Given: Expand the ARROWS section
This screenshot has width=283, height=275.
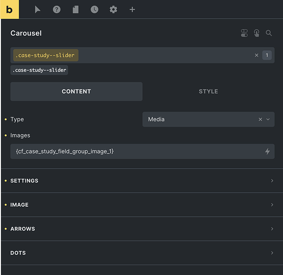Looking at the screenshot, I should (x=142, y=229).
